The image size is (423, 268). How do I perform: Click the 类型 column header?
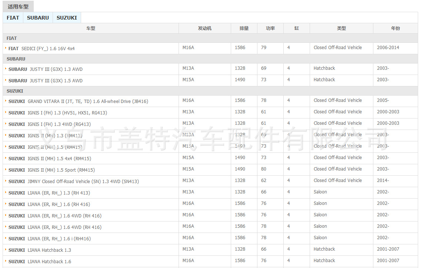[x=342, y=28]
